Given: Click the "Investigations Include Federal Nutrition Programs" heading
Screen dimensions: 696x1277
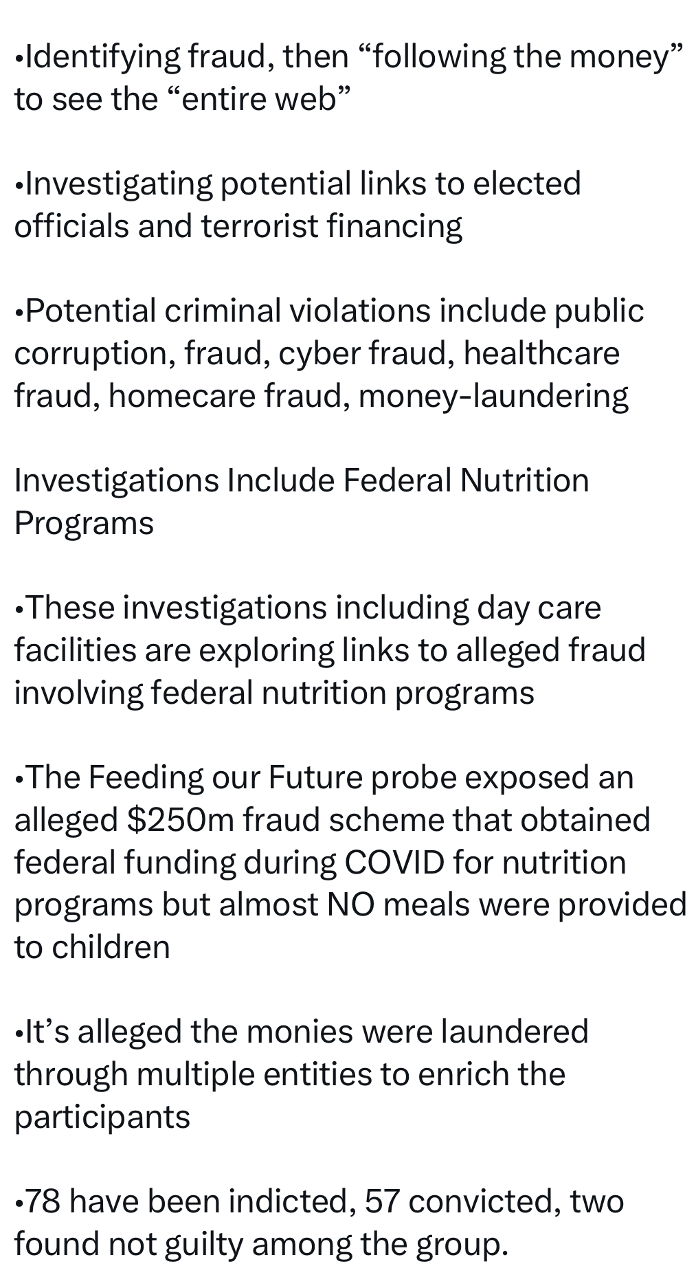Looking at the screenshot, I should (301, 502).
